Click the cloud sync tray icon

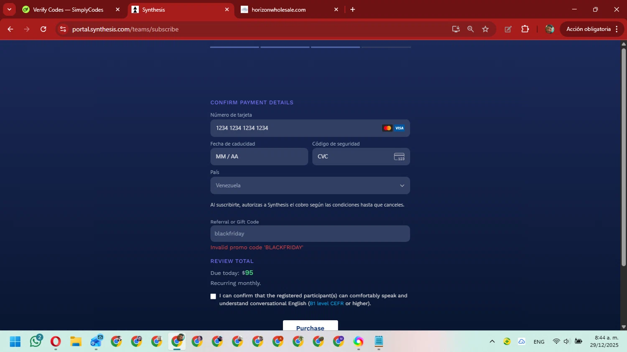[x=522, y=342]
